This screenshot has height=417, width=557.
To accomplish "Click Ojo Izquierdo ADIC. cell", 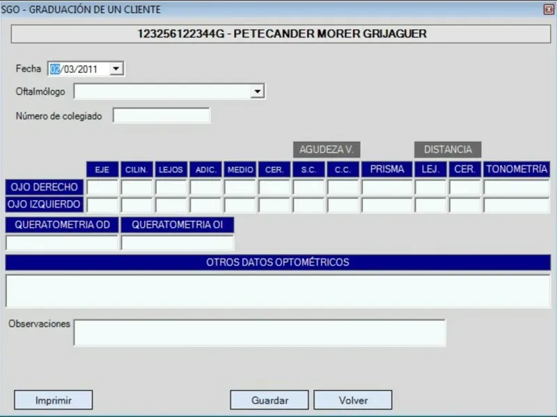I will click(205, 205).
